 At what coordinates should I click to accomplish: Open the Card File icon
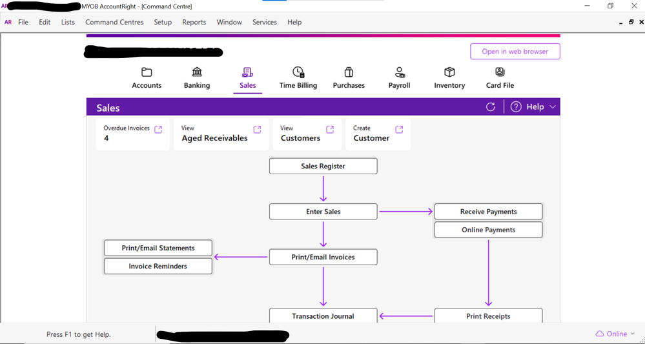[500, 72]
